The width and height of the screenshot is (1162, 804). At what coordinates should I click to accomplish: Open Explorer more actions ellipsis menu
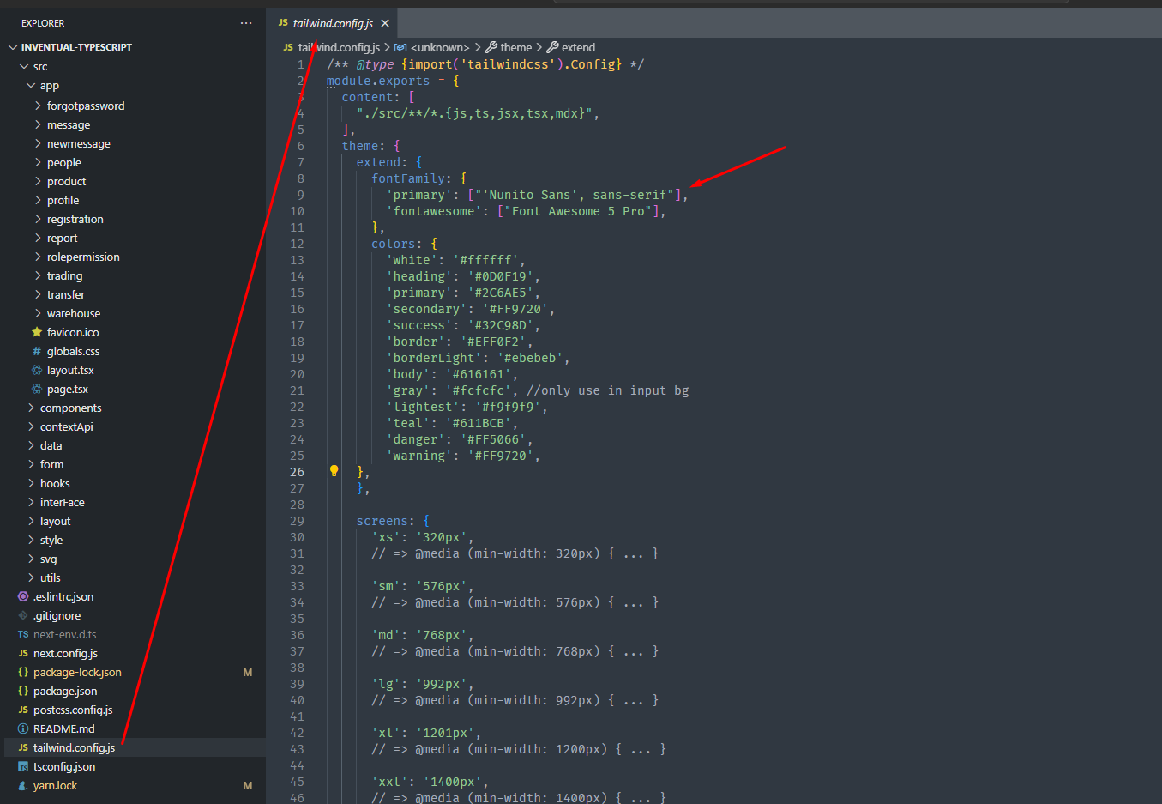pyautogui.click(x=246, y=23)
